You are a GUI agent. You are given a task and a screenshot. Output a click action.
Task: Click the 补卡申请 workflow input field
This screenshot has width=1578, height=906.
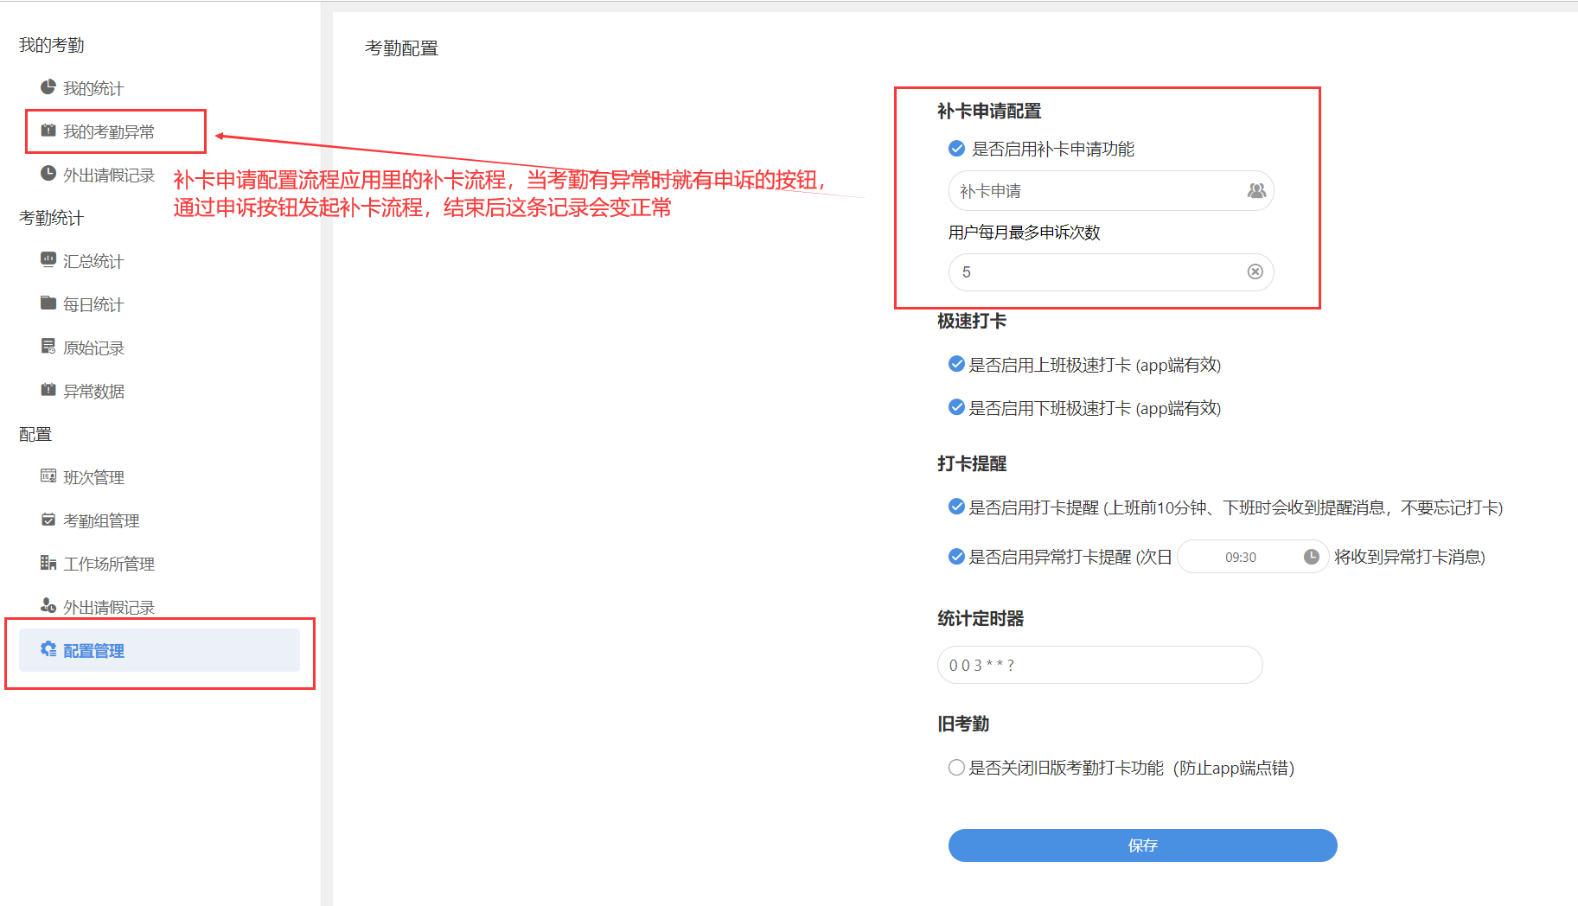(x=1111, y=191)
